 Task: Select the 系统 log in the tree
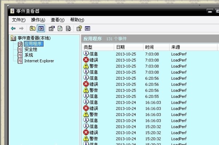[x=29, y=55]
